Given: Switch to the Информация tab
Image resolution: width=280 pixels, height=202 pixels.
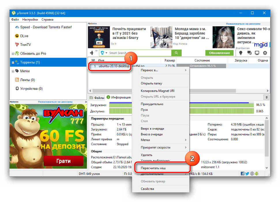Looking at the screenshot, I should click(x=119, y=97).
